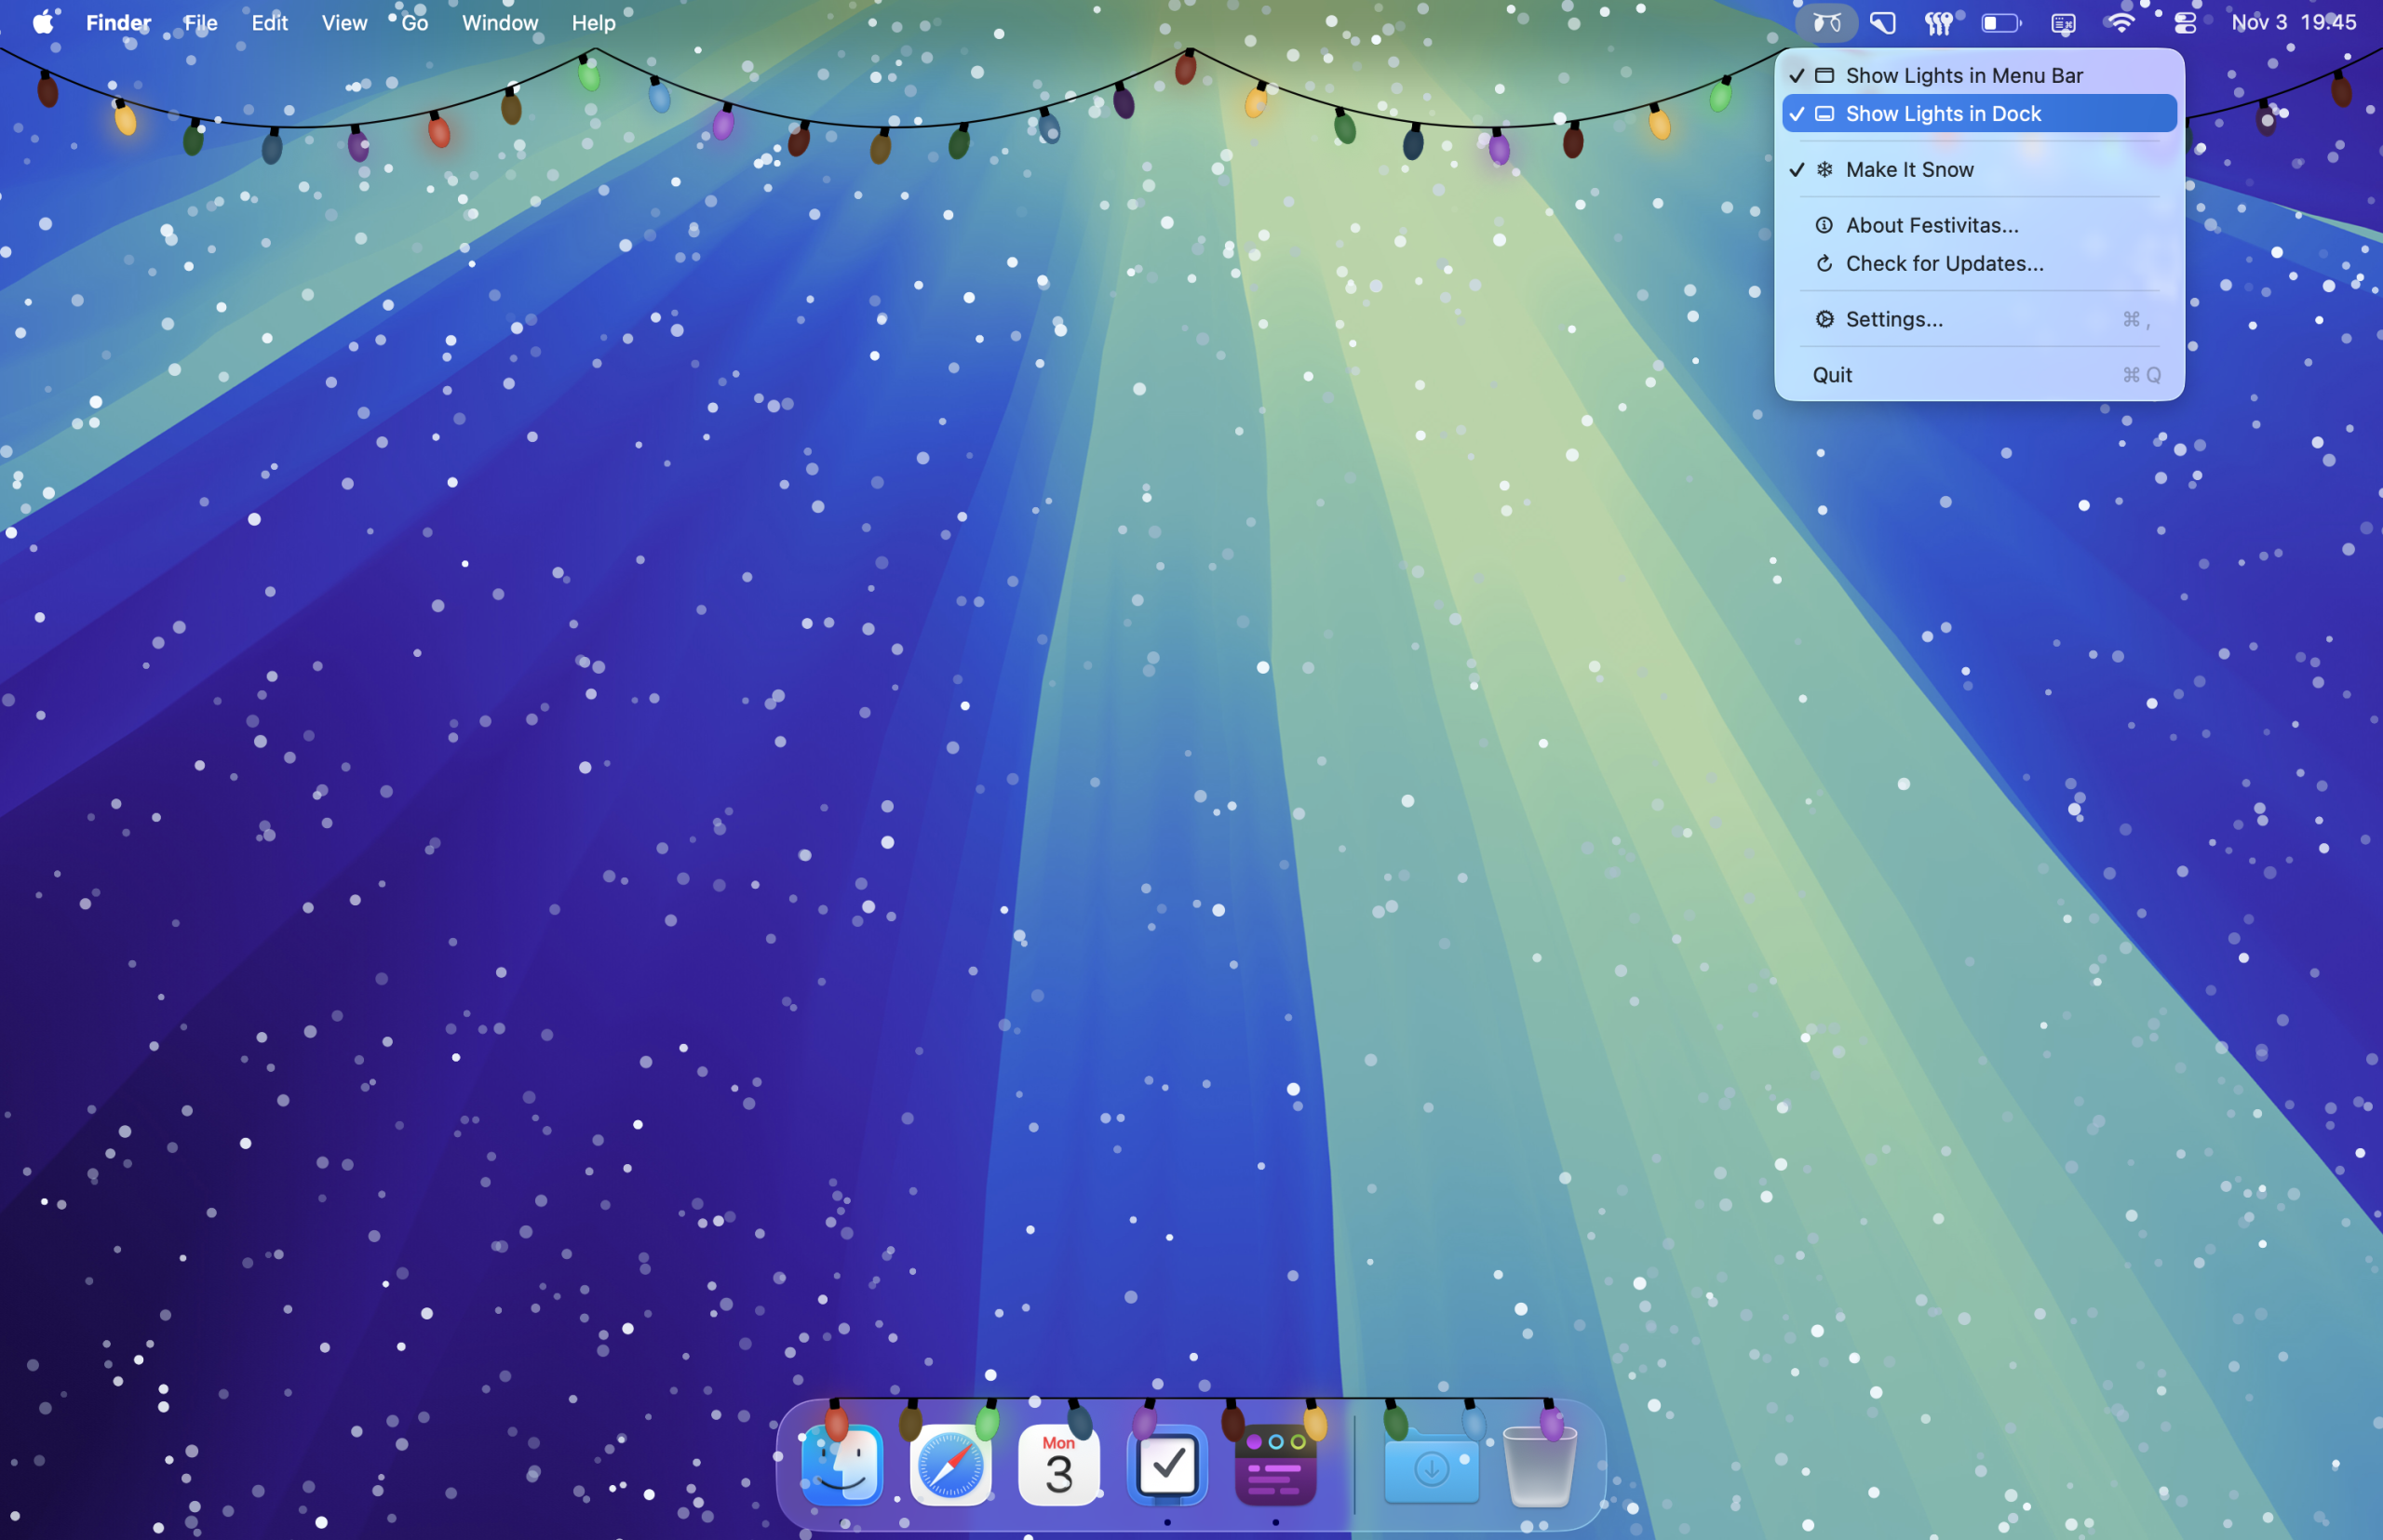Viewport: 2383px width, 1540px height.
Task: Open the Window menu
Action: click(x=499, y=22)
